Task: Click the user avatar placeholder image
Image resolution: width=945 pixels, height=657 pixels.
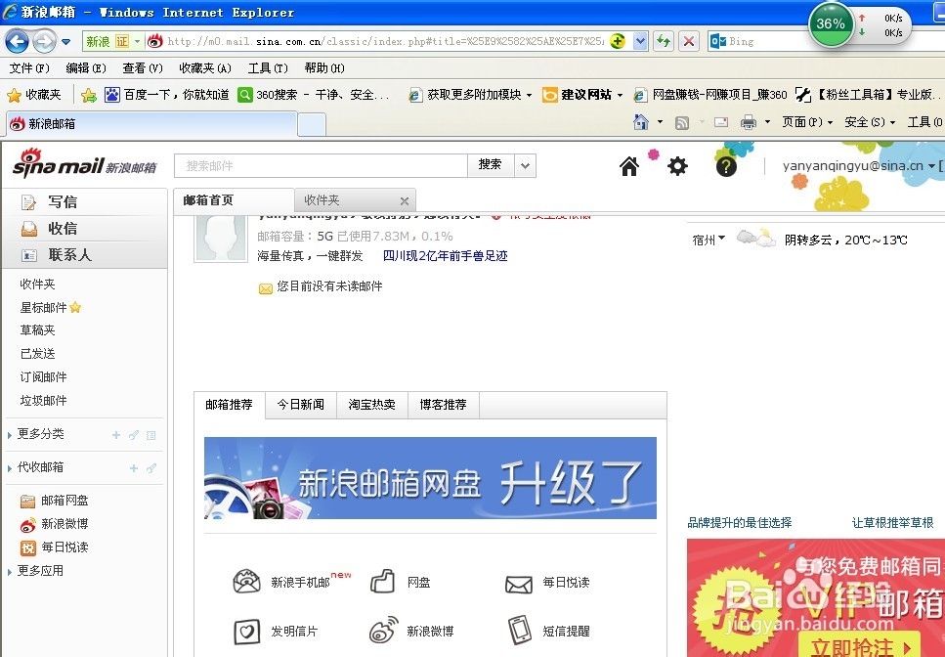Action: [x=221, y=239]
